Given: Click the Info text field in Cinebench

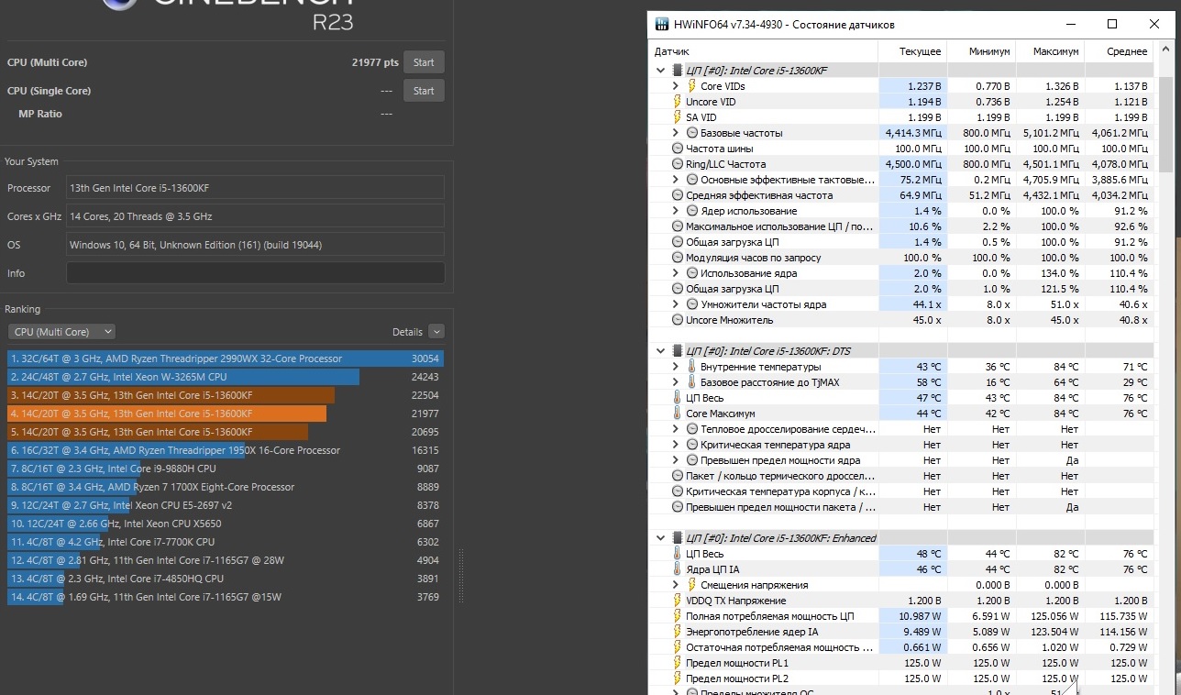Looking at the screenshot, I should [255, 273].
